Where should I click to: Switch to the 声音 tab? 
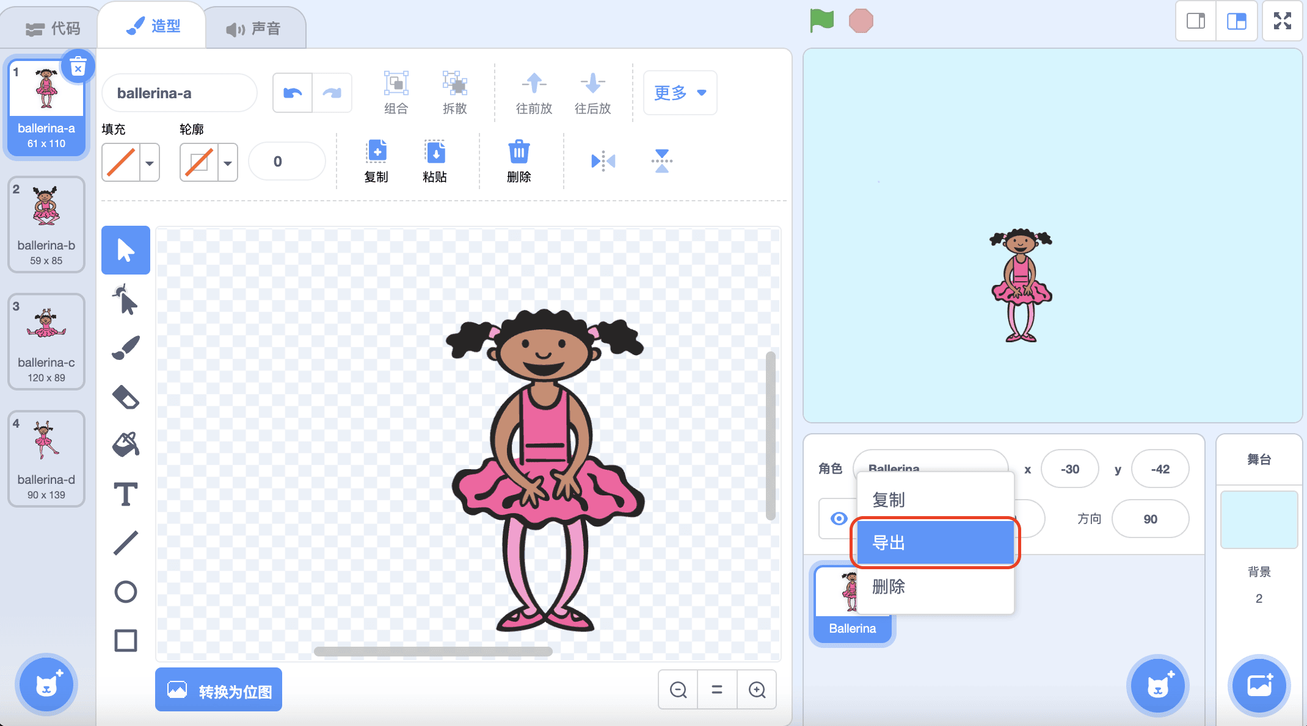click(x=254, y=28)
